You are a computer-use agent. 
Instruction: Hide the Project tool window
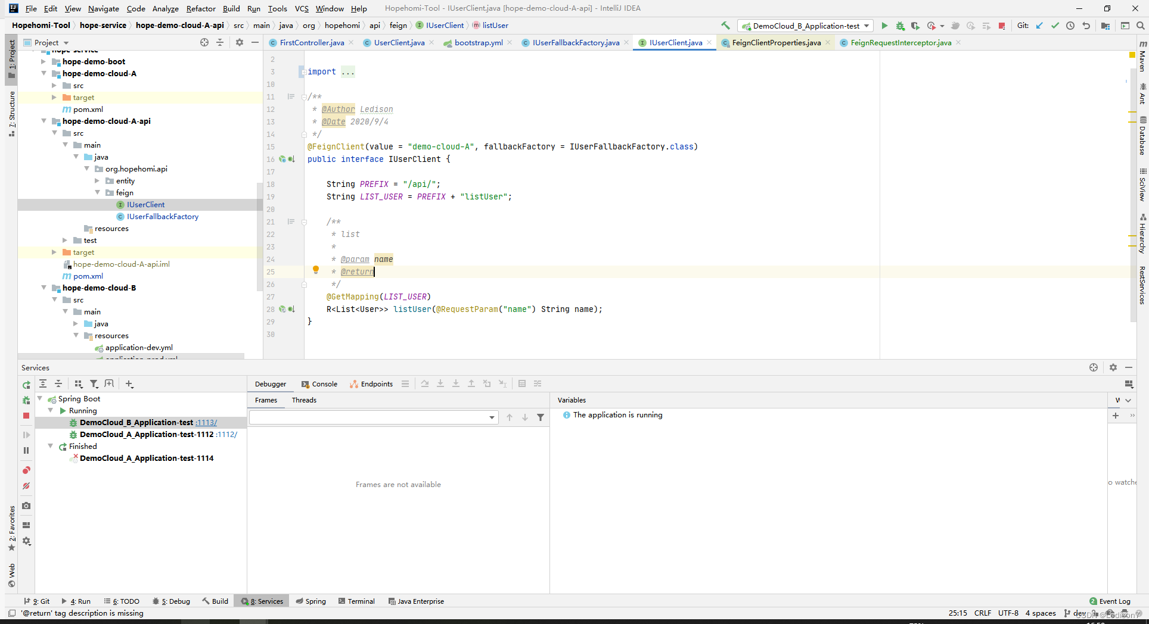pyautogui.click(x=255, y=42)
